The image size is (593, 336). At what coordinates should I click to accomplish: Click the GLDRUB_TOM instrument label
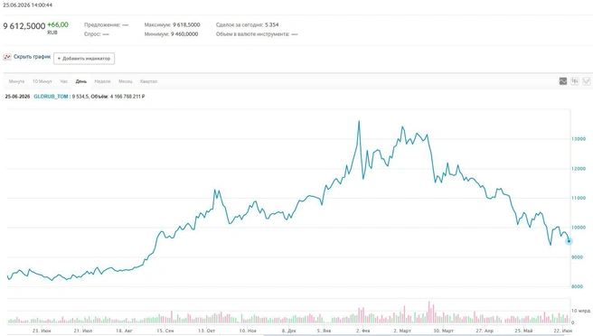coord(51,97)
